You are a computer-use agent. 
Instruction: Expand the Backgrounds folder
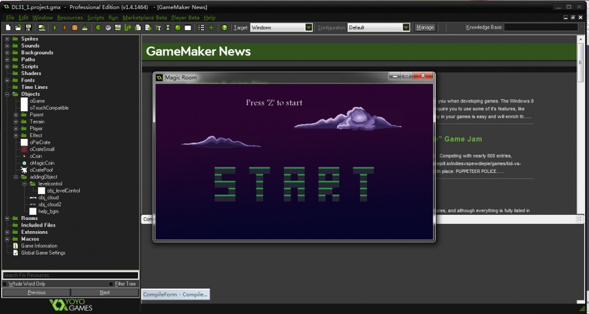pos(7,53)
